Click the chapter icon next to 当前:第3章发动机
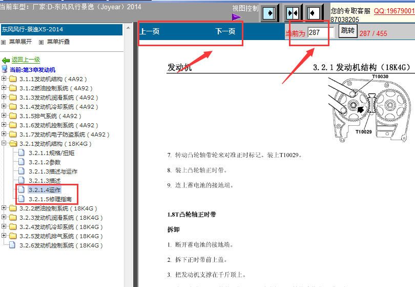 click(5, 69)
